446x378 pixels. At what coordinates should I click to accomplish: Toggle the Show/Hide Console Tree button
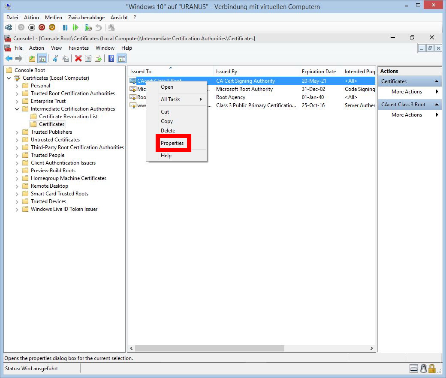(42, 59)
